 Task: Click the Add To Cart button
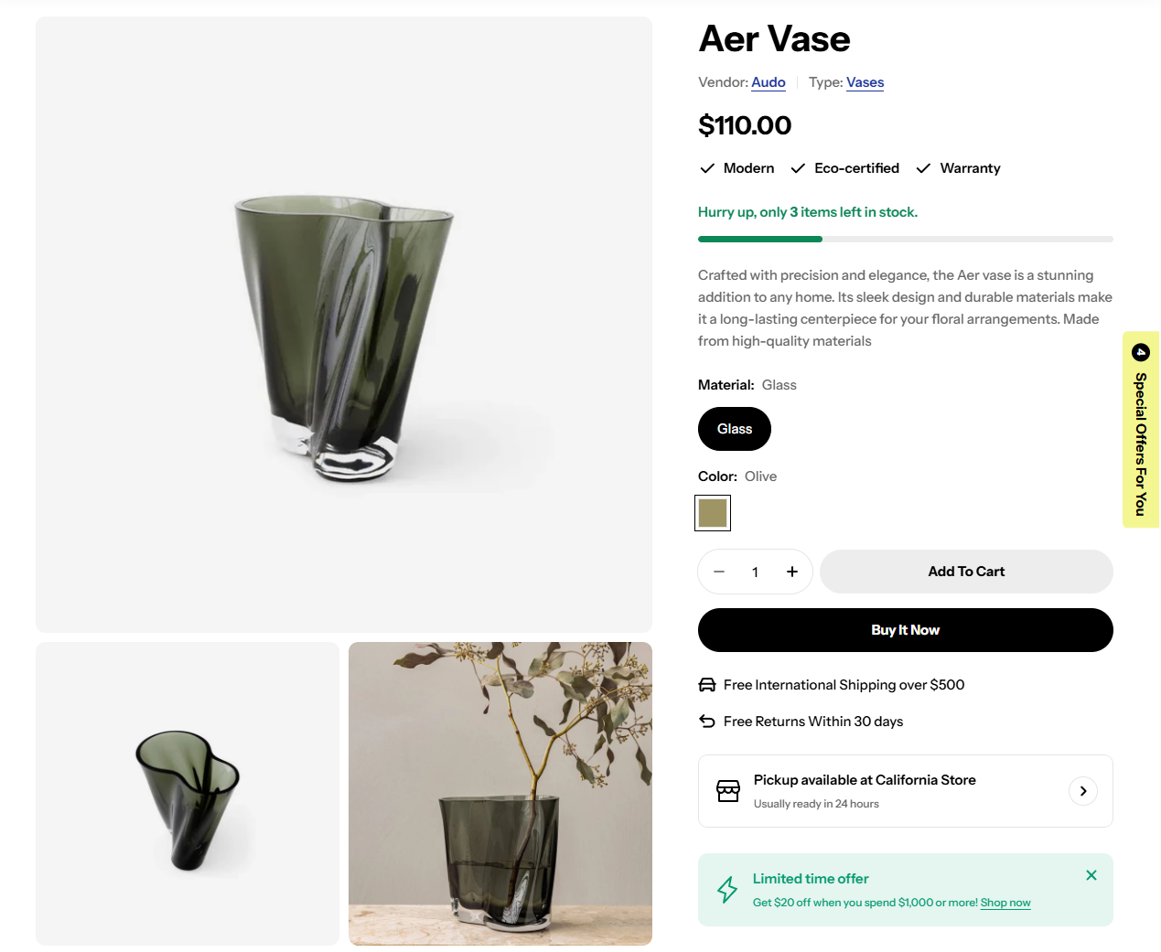point(966,572)
